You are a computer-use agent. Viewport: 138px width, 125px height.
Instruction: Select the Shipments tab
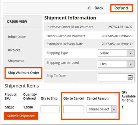[x=16, y=61]
